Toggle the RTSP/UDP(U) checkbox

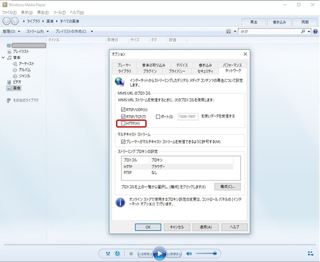[123, 110]
